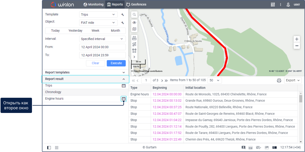The height and width of the screenshot is (152, 305).
Task: Toggle split screen layout icon in footer
Action: (x=274, y=148)
